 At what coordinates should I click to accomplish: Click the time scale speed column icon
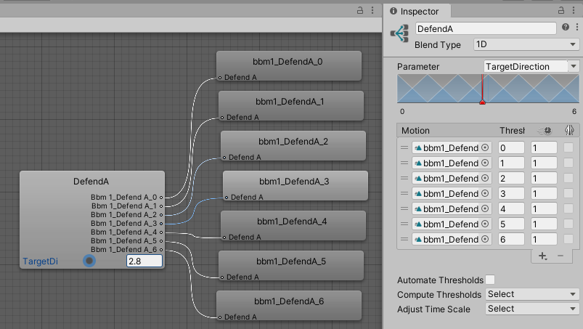click(545, 131)
